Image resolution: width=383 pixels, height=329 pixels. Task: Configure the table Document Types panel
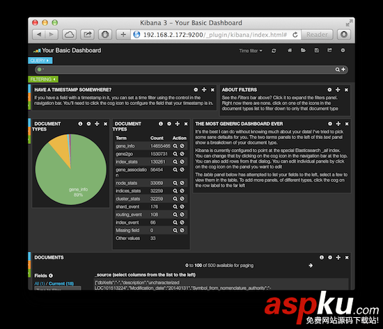click(169, 124)
